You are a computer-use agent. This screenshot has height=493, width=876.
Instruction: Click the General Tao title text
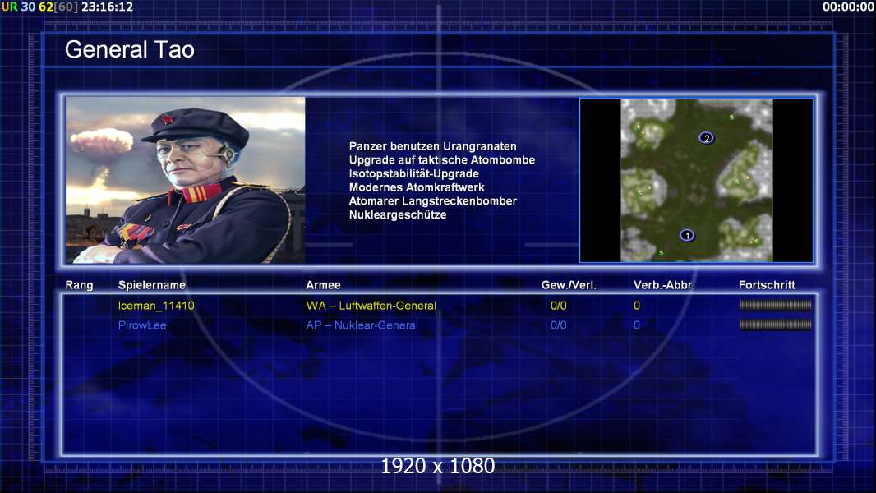[130, 49]
